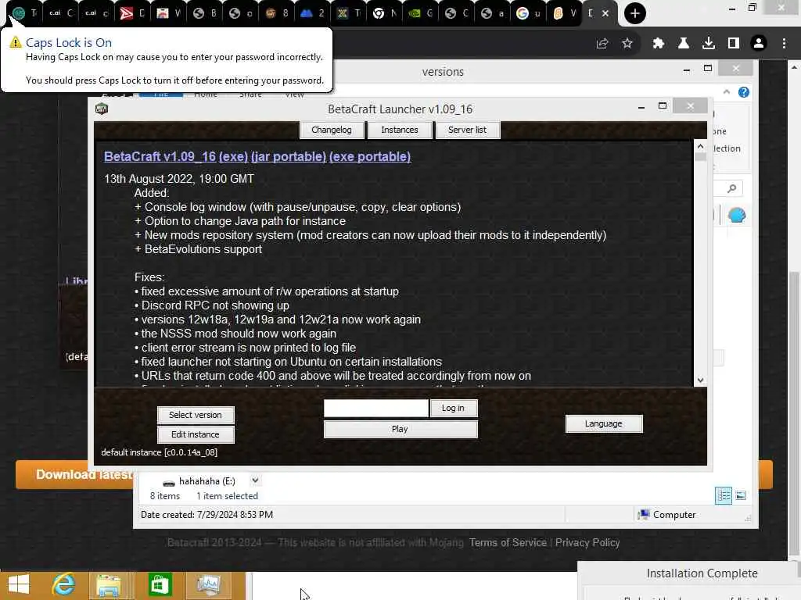Focus the username input field
Screen dimensions: 801x600
(376, 408)
